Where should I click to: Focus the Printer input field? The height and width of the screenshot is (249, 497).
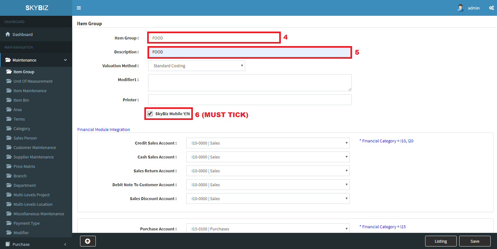[250, 100]
